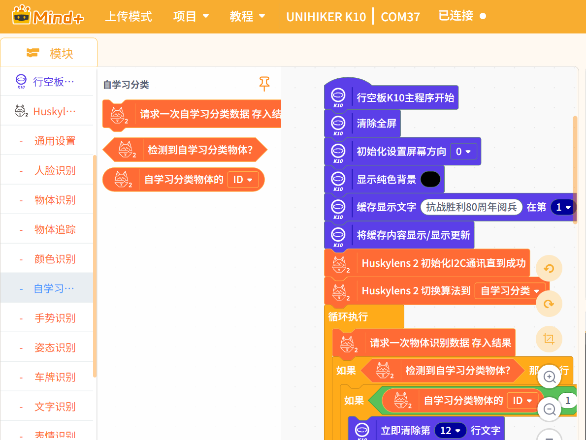This screenshot has width=586, height=440.
Task: Click K10 icon on 显示纯色背景 block
Action: pyautogui.click(x=338, y=181)
